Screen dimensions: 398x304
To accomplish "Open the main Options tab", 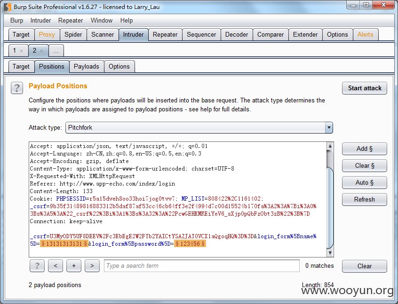I will (x=337, y=34).
